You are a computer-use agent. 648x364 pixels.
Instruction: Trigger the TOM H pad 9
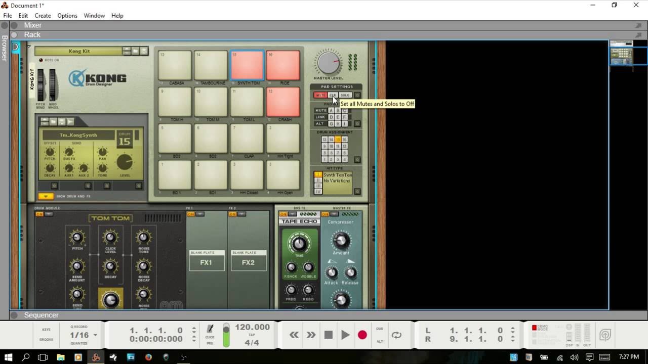coord(175,102)
